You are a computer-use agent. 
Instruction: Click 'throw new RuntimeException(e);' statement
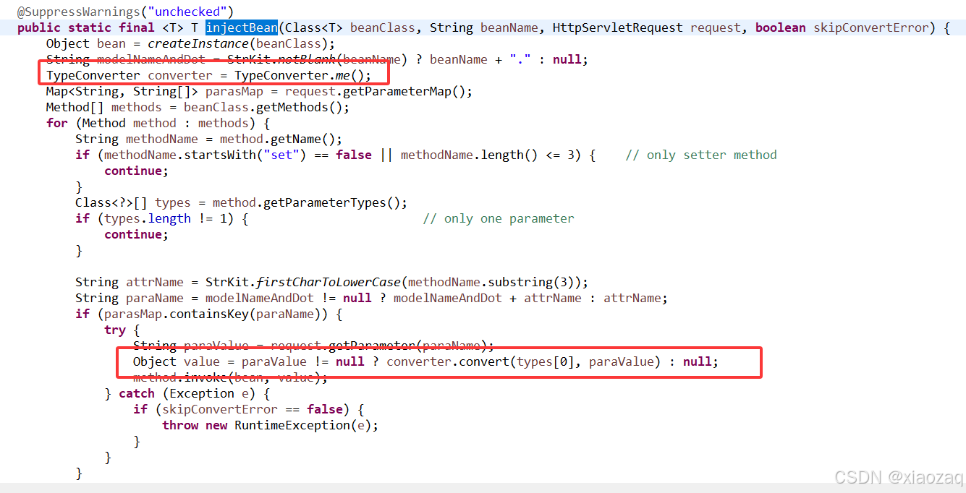pyautogui.click(x=270, y=425)
